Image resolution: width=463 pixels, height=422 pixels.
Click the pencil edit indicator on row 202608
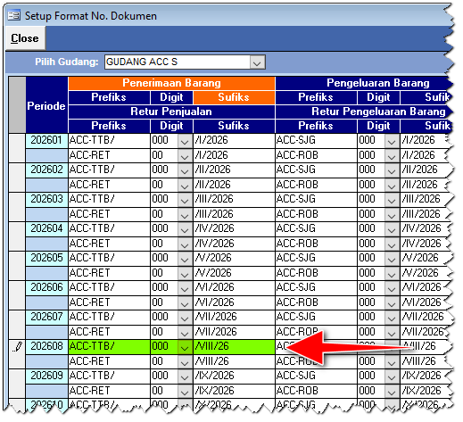17,347
